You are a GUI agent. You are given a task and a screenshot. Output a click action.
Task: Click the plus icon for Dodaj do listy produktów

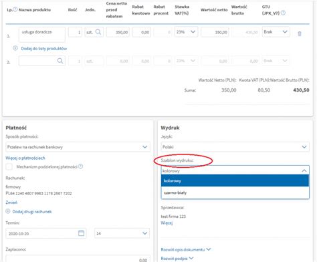[x=15, y=48]
